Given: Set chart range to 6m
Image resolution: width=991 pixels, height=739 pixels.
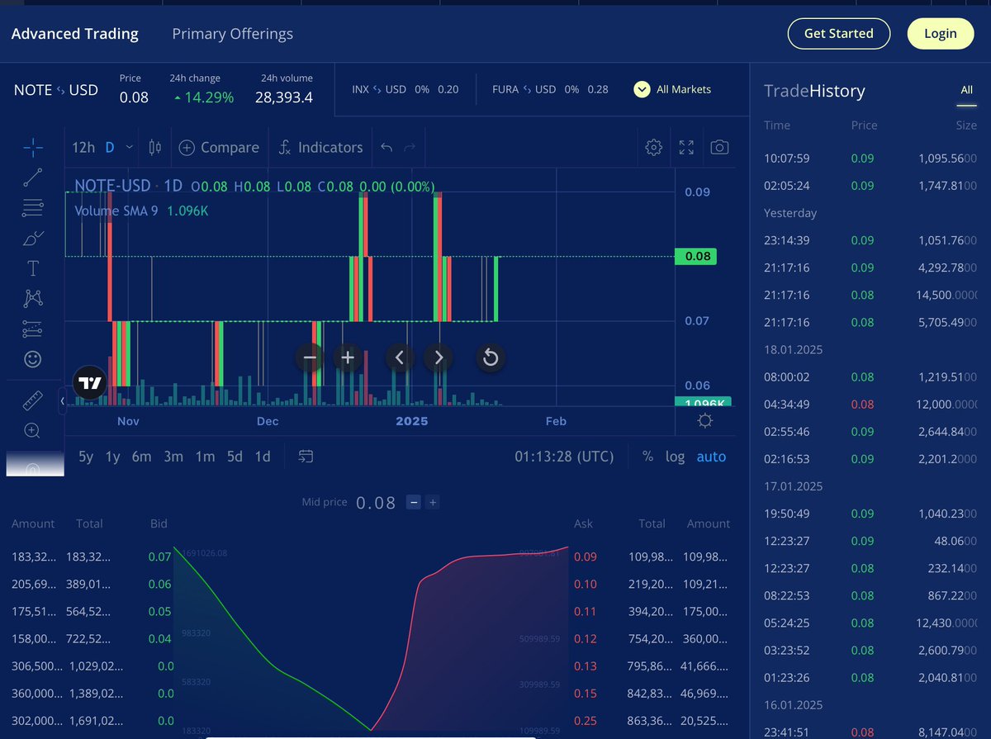Looking at the screenshot, I should click(142, 457).
